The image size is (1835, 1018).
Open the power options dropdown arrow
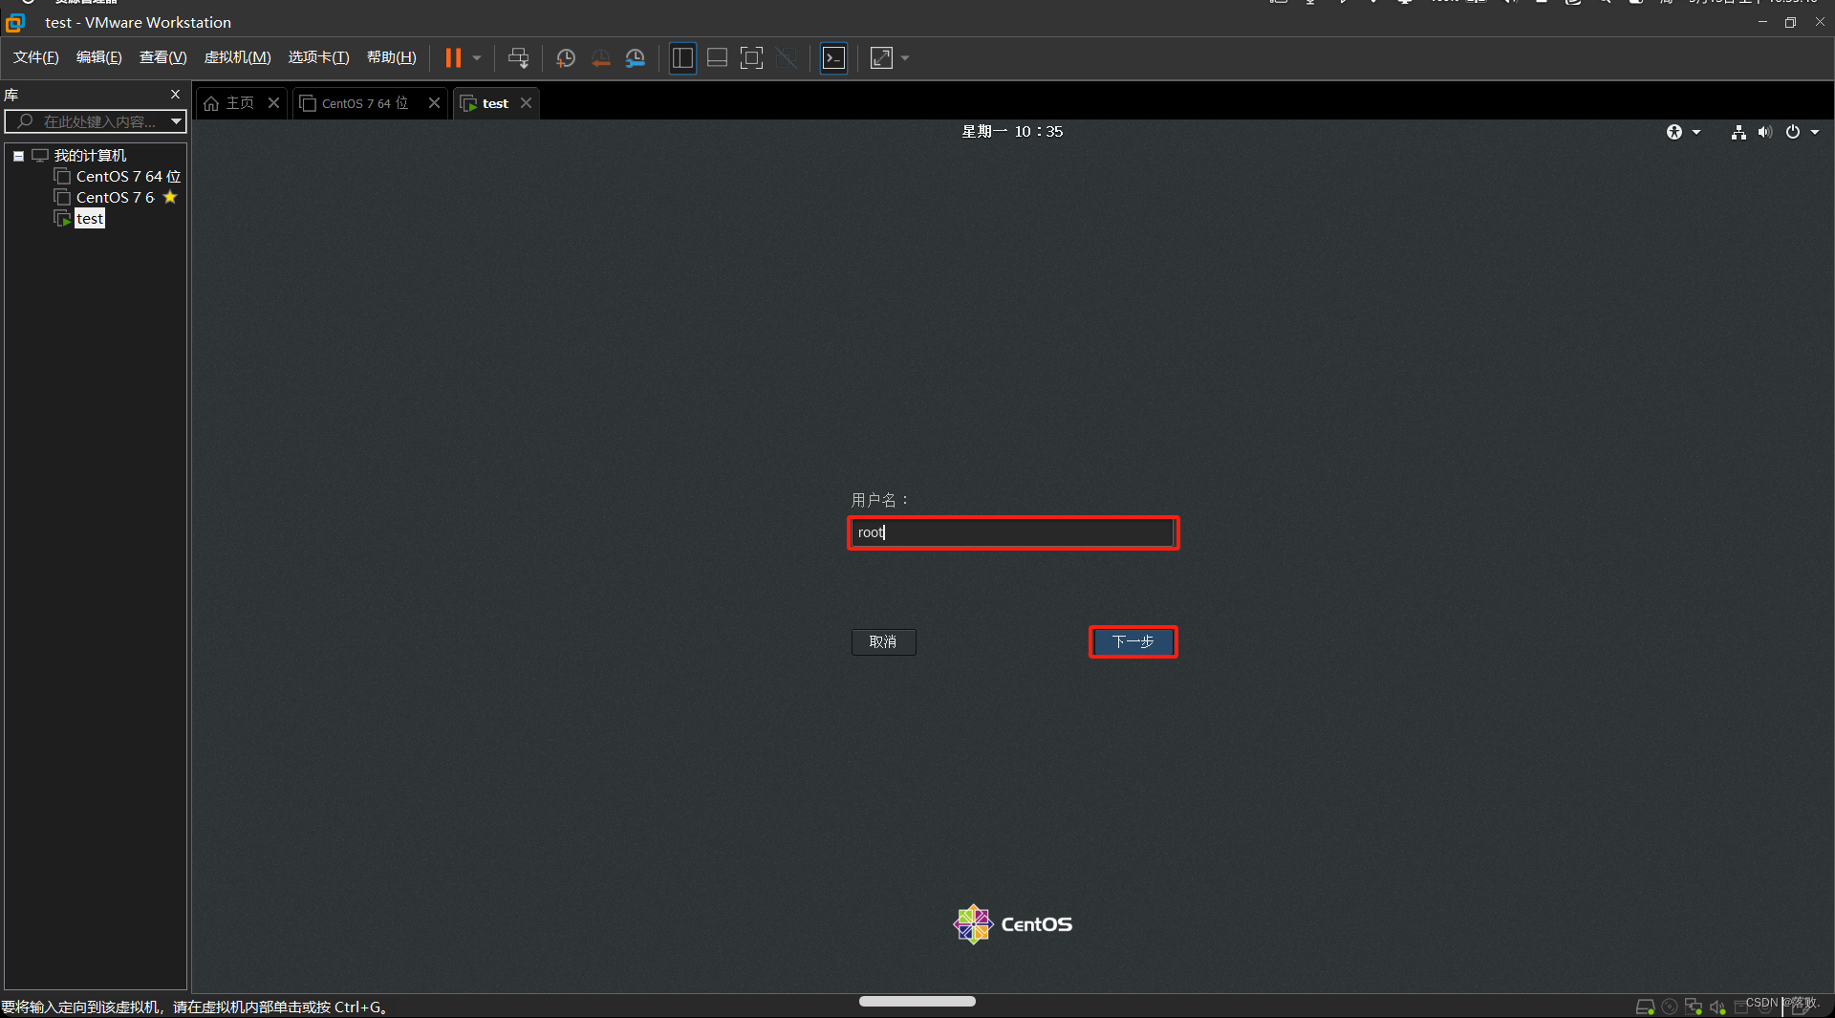477,58
